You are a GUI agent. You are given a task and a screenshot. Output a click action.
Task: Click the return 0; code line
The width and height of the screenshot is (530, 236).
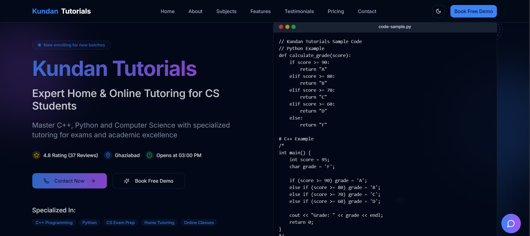coord(301,222)
